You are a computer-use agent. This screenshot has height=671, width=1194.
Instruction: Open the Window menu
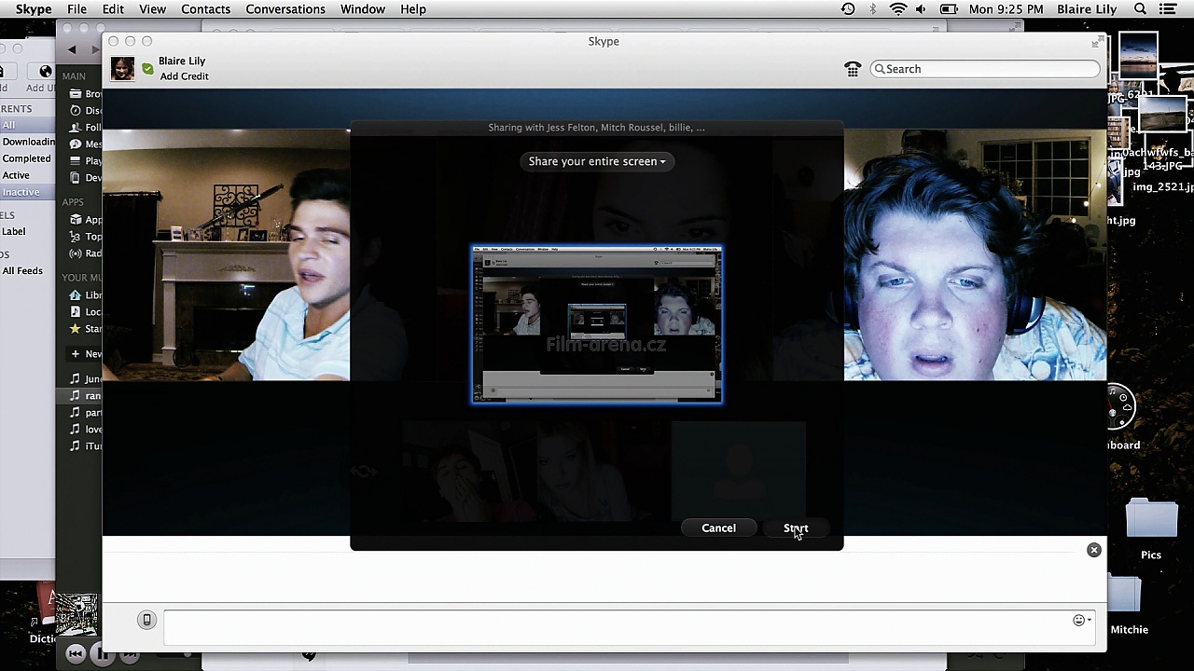(x=363, y=9)
